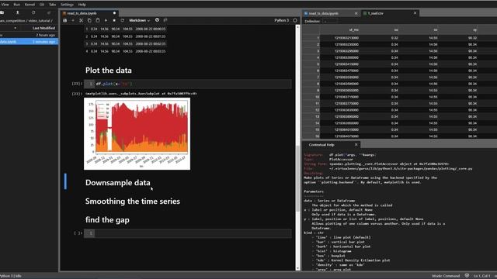497x279 pixels.
Task: Open the Tabs menu
Action: click(53, 5)
